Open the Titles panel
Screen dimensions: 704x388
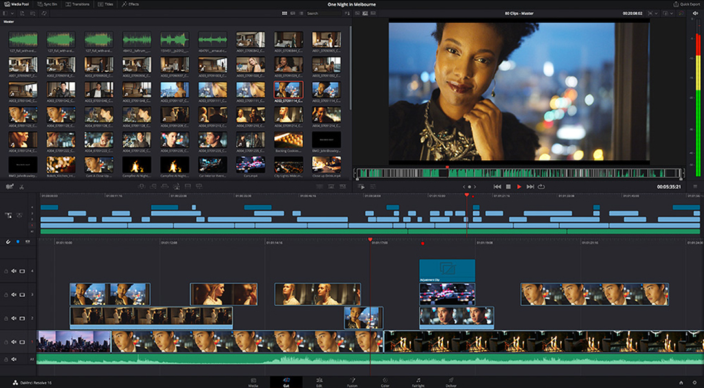point(105,4)
